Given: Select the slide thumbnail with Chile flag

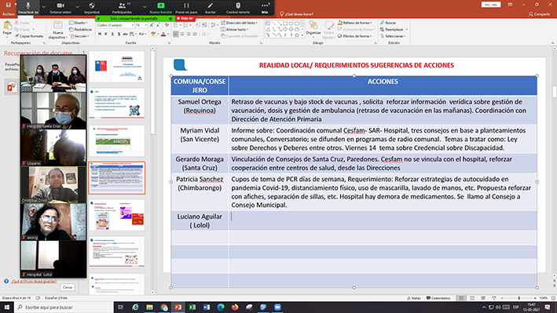Looking at the screenshot, I should pos(117,67).
